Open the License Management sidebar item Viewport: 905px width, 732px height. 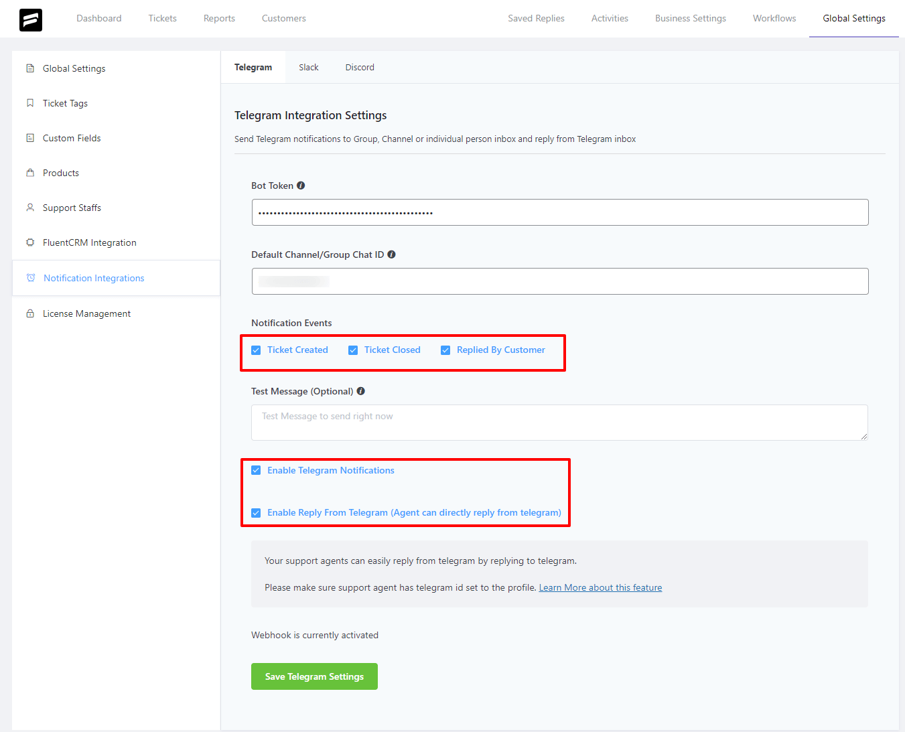[116, 313]
